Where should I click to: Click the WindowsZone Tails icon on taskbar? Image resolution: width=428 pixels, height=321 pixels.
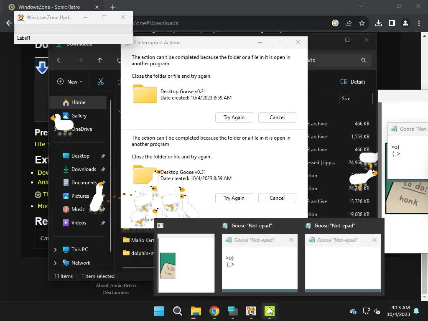coord(251,311)
